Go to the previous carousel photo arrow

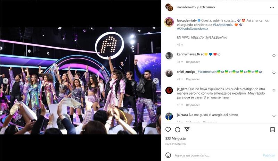tap(6, 81)
